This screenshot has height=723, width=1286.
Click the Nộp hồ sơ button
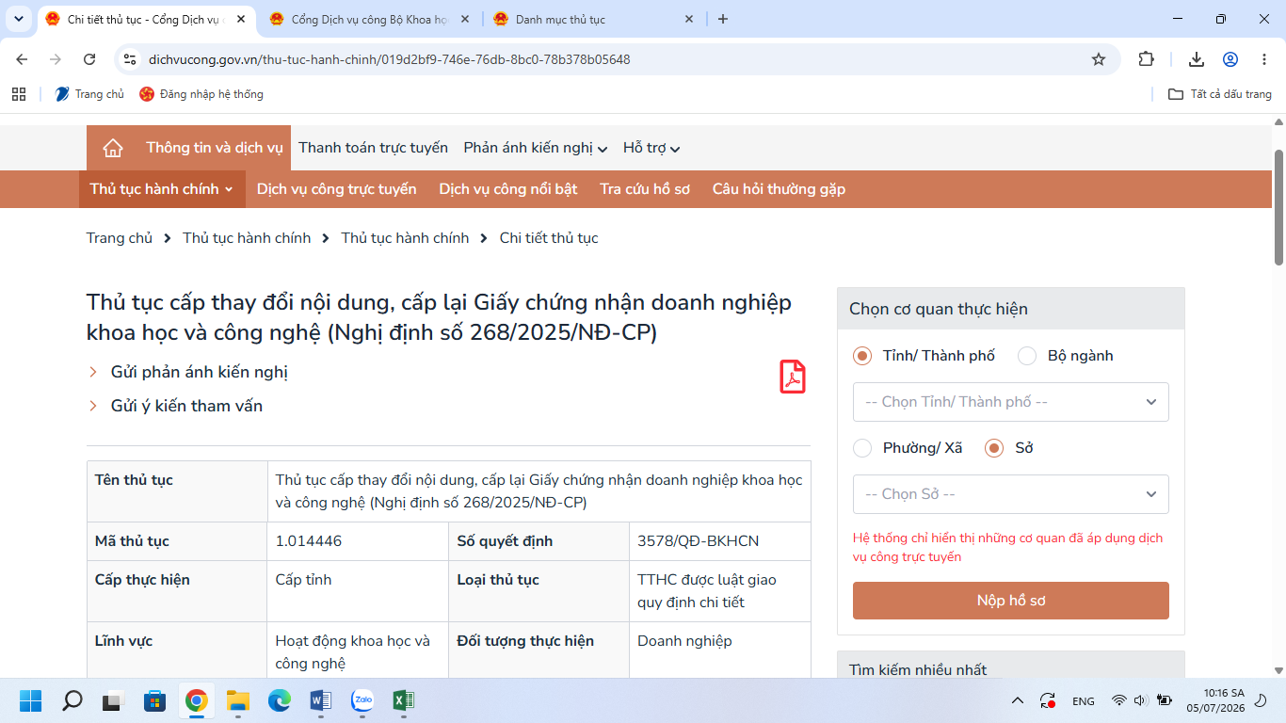point(1011,601)
